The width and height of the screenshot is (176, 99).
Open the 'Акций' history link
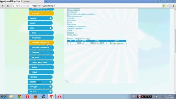point(70,31)
